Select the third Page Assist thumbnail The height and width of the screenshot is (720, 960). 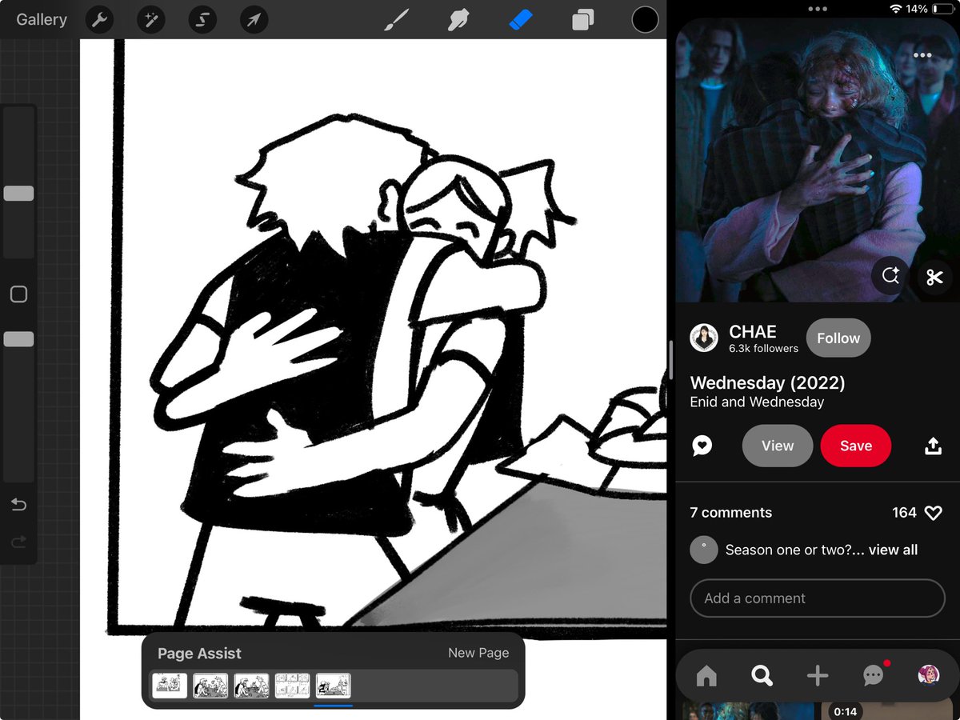coord(251,686)
